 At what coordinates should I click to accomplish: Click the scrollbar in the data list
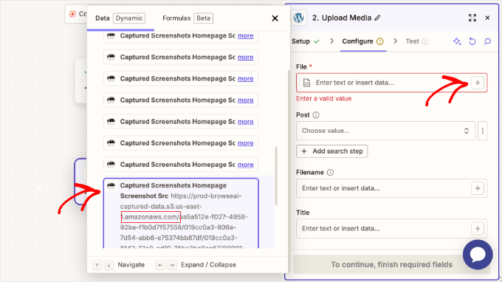(x=276, y=176)
